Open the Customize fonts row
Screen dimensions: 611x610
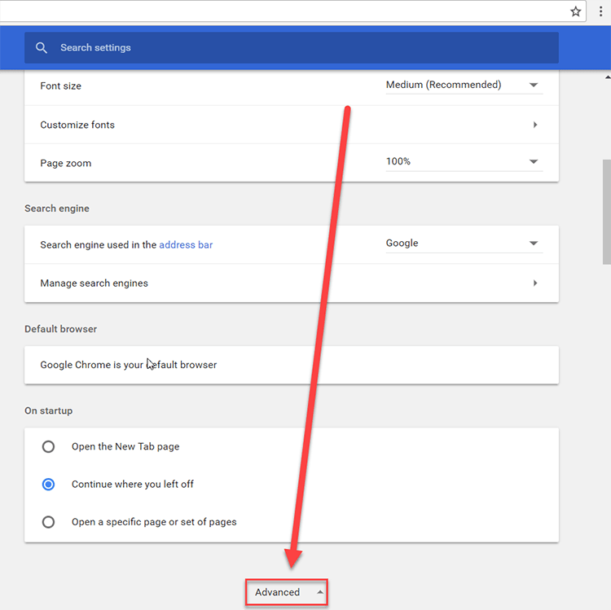pos(292,125)
